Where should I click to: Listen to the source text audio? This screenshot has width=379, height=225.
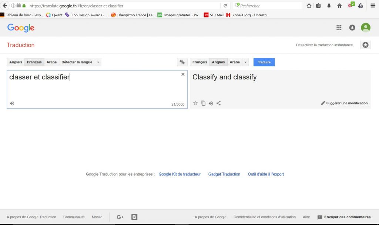[x=12, y=103]
